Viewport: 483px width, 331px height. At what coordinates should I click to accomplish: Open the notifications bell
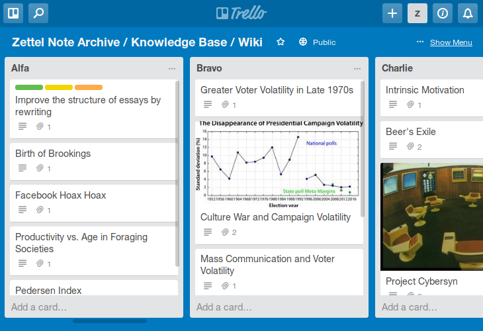tap(468, 13)
